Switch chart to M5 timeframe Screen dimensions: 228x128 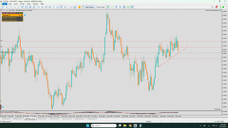pyautogui.click(x=42, y=7)
